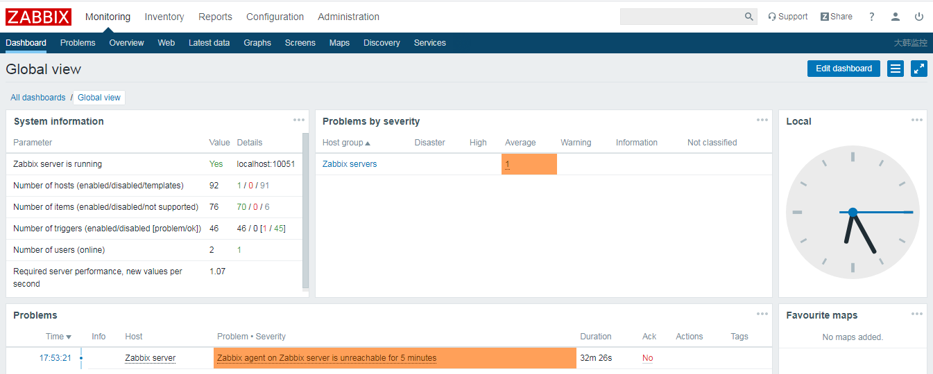Open System information widget options dots

(299, 120)
